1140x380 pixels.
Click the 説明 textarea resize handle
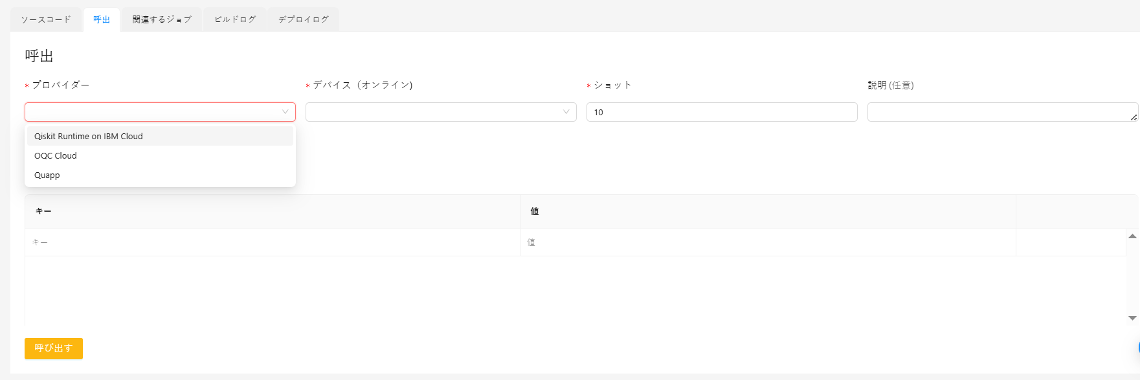tap(1134, 117)
